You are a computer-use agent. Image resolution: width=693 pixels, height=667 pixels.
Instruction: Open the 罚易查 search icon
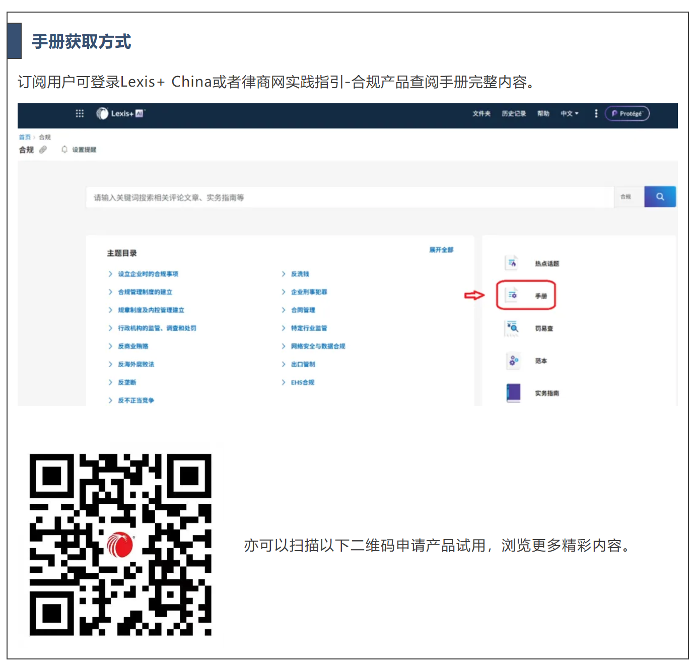[512, 328]
